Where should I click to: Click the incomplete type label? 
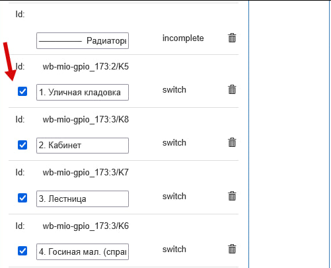pyautogui.click(x=183, y=38)
